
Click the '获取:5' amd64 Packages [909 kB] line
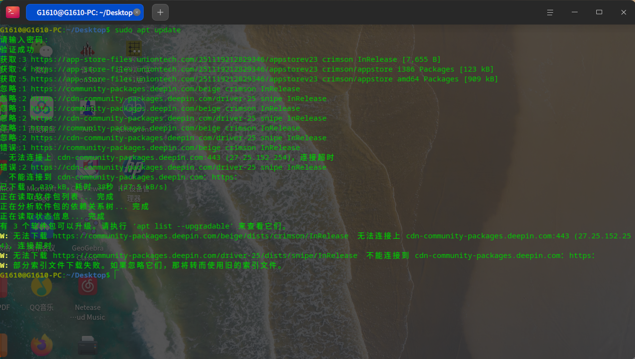(249, 79)
